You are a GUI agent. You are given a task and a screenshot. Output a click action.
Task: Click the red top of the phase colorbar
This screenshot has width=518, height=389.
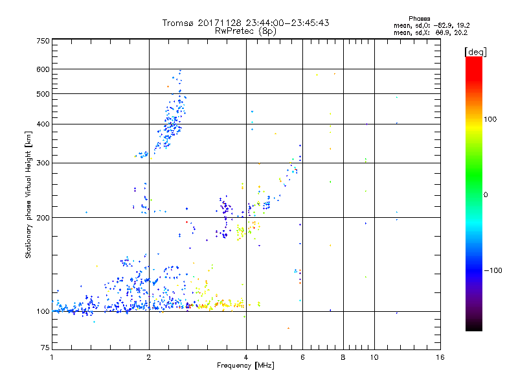click(x=473, y=60)
